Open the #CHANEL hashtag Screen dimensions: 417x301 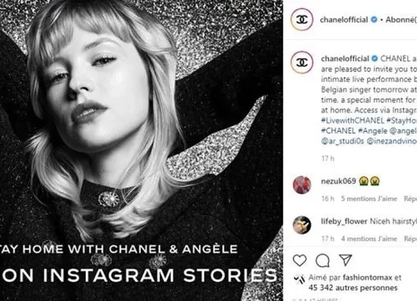pos(338,130)
